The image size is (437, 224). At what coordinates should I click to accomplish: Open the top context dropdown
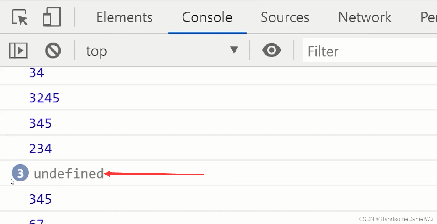[x=160, y=51]
